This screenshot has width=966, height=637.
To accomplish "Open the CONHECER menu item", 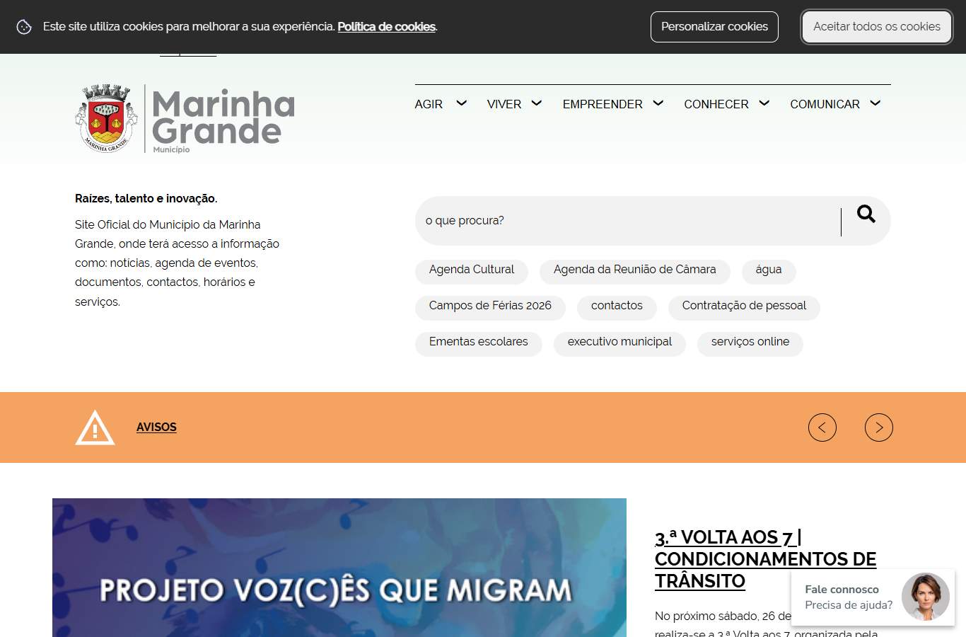I will [x=716, y=104].
